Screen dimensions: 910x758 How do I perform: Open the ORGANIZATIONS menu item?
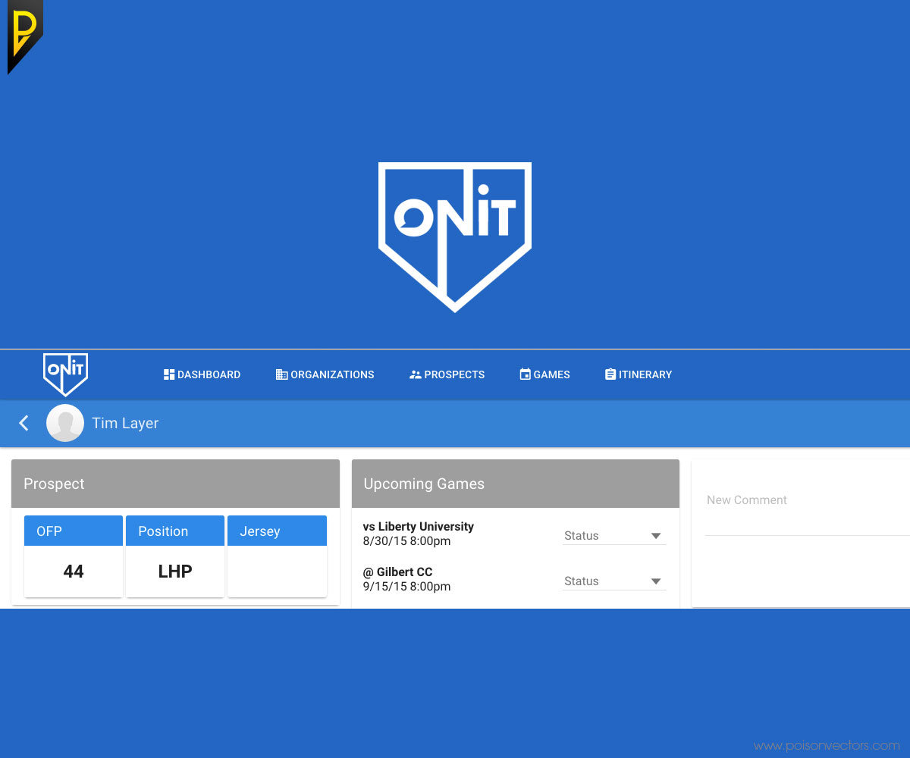coord(325,374)
